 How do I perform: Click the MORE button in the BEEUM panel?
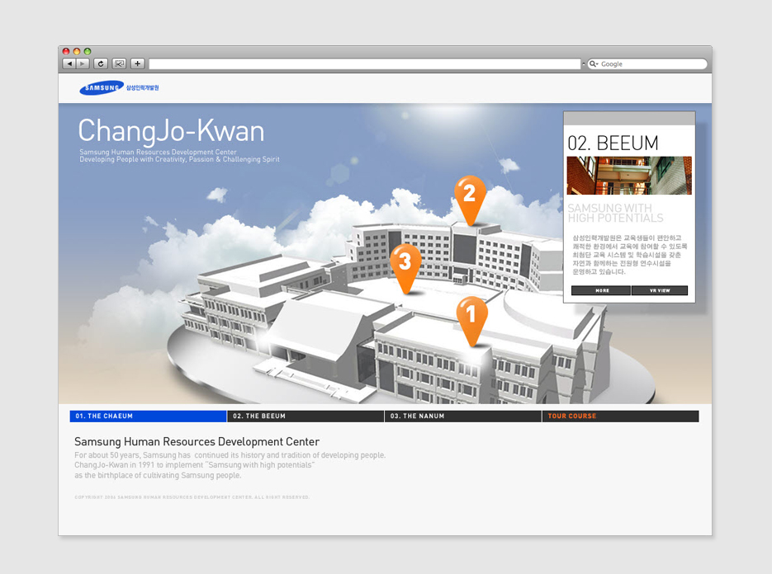tap(601, 290)
